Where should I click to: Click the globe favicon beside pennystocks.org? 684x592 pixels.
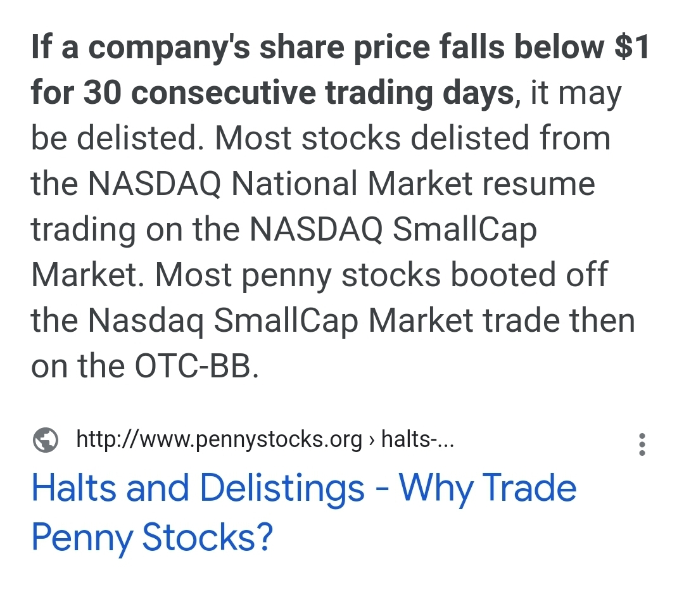[x=46, y=440]
